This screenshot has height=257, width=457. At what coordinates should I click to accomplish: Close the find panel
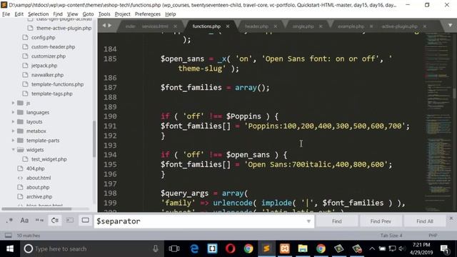click(x=451, y=218)
